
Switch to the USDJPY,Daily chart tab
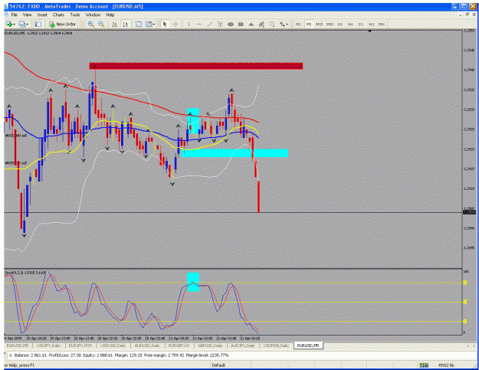48,345
